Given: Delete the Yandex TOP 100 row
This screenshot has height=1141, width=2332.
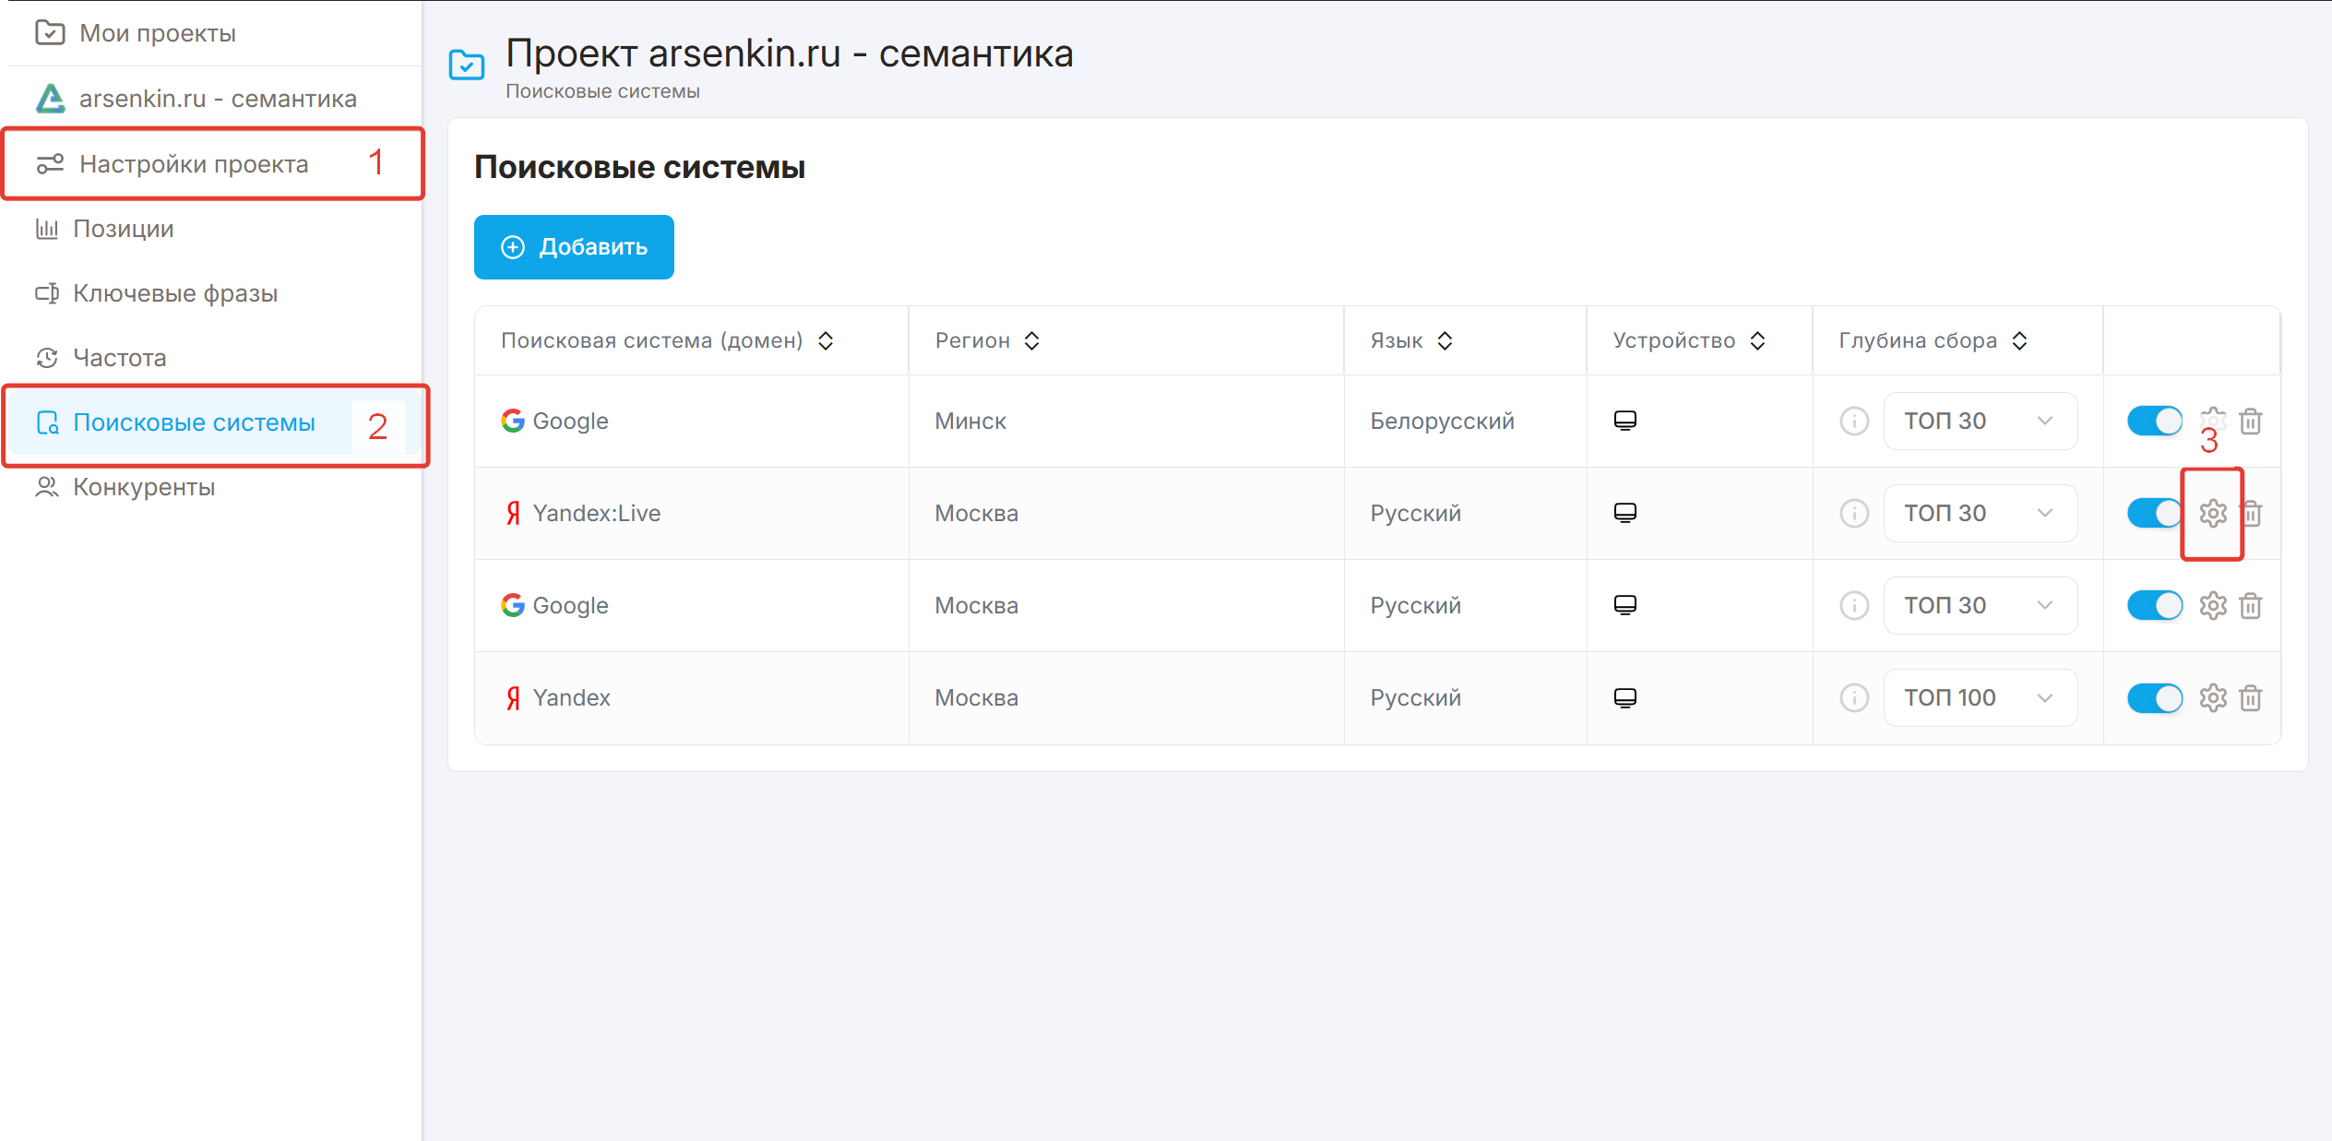Looking at the screenshot, I should click(2250, 698).
